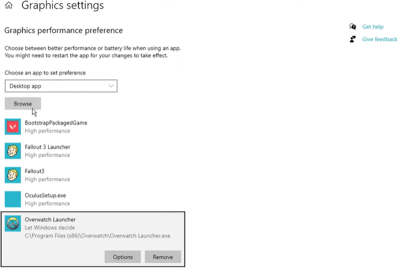Select the Fallout 3 Launcher entry name

(47, 147)
